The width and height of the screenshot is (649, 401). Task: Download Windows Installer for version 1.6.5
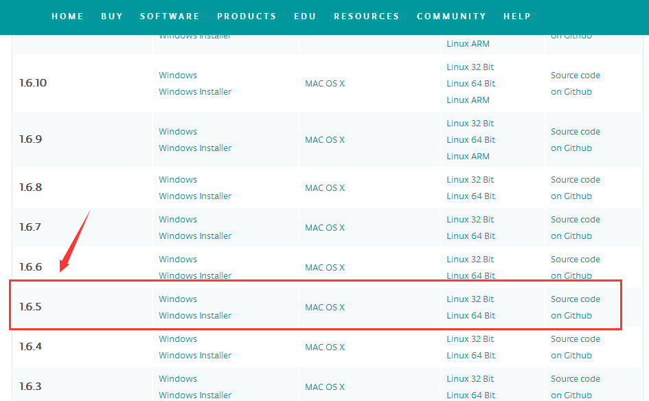pyautogui.click(x=195, y=315)
